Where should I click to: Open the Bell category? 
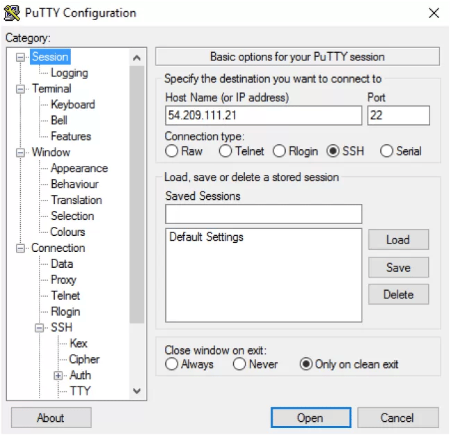[59, 120]
